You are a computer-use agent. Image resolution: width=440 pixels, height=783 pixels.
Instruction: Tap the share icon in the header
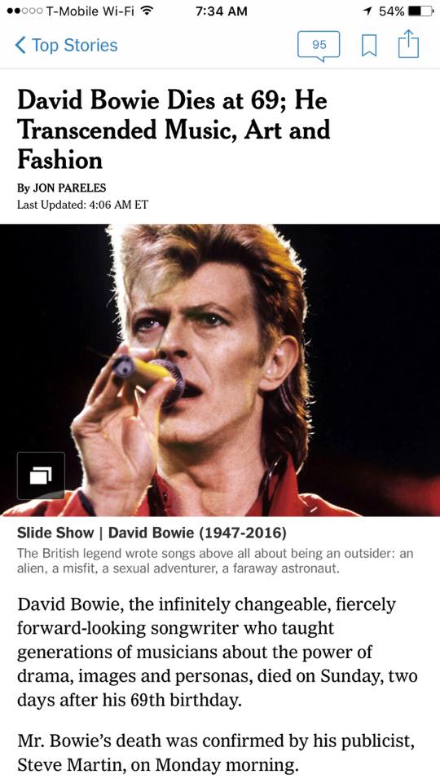pos(408,44)
